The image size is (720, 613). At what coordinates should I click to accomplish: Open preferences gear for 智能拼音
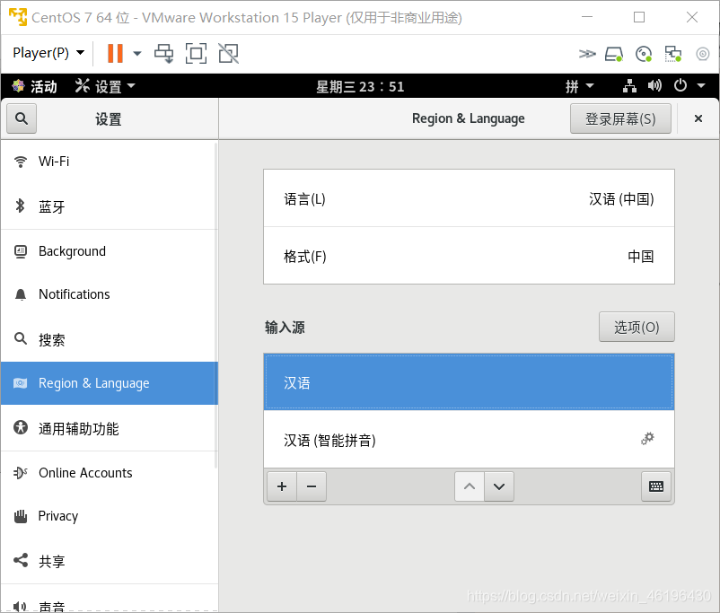point(647,439)
